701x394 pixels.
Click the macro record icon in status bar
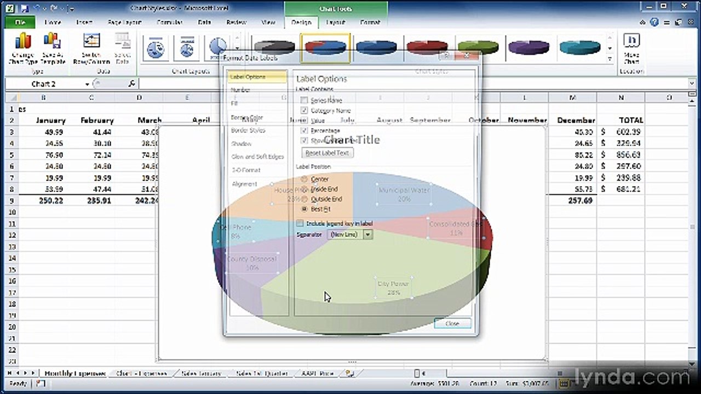coord(41,384)
